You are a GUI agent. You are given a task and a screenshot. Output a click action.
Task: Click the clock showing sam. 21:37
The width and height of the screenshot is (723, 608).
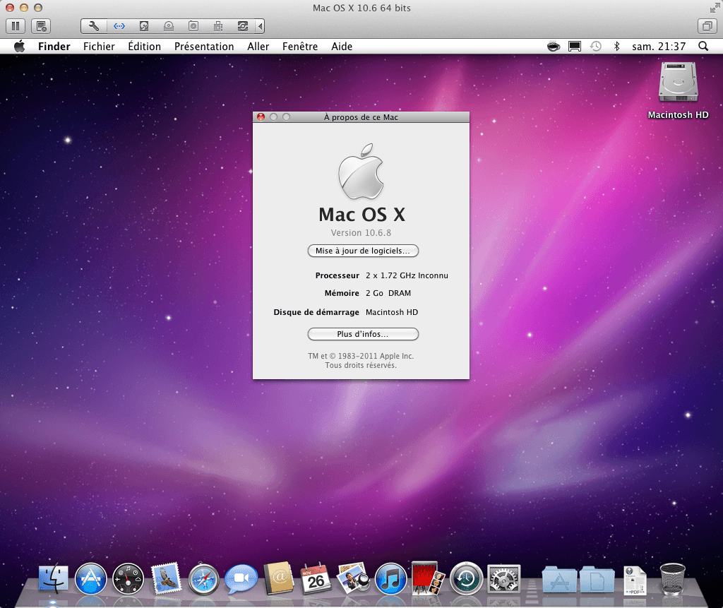coord(659,47)
